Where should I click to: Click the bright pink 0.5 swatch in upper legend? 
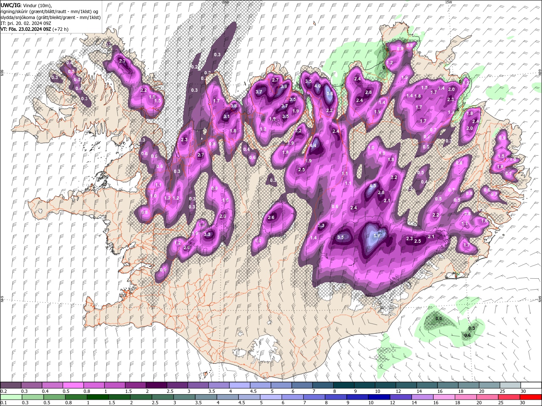coord(73,385)
